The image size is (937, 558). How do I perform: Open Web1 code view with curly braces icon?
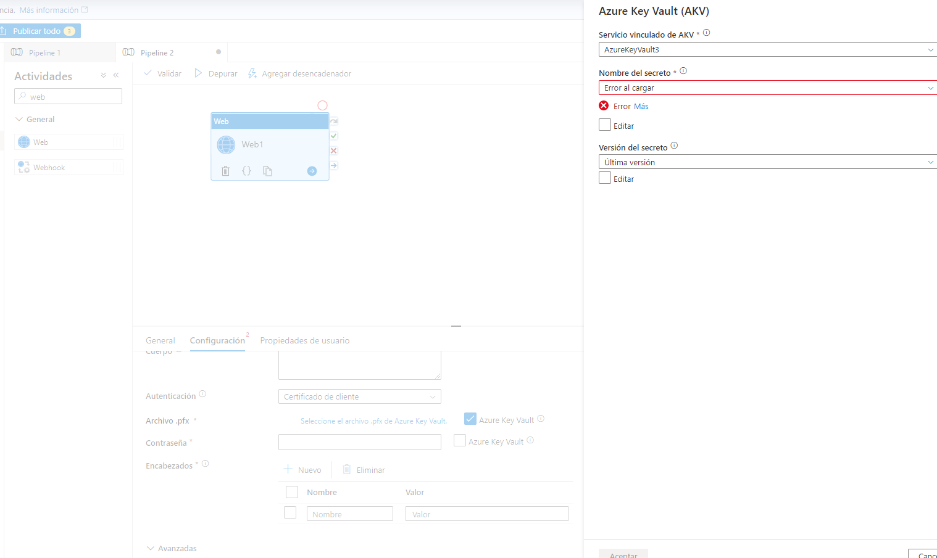pyautogui.click(x=246, y=171)
